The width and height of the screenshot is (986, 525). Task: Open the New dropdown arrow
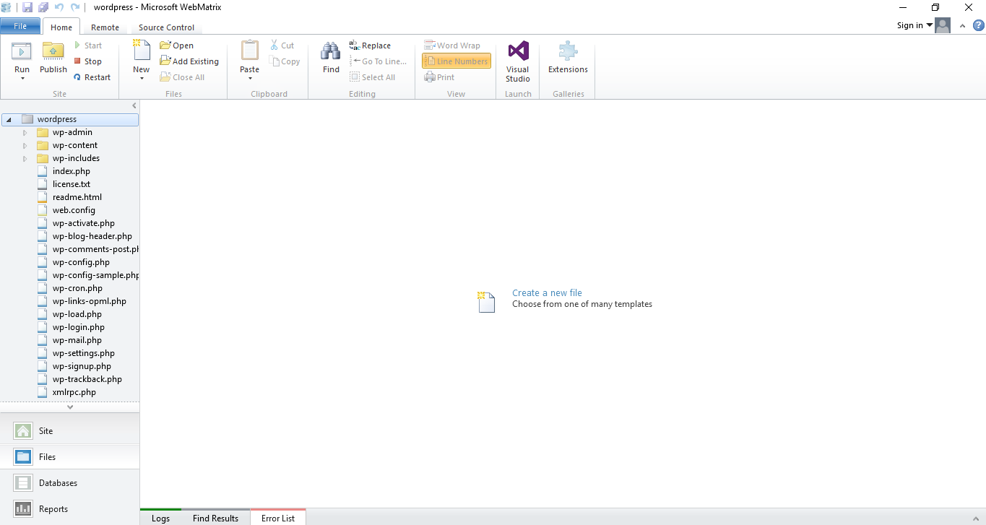coord(142,78)
